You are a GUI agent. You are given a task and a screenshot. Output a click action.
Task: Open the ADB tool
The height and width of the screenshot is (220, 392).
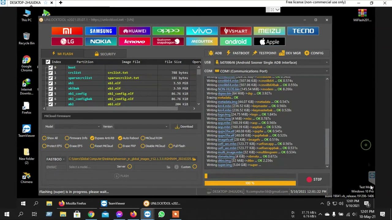215,53
